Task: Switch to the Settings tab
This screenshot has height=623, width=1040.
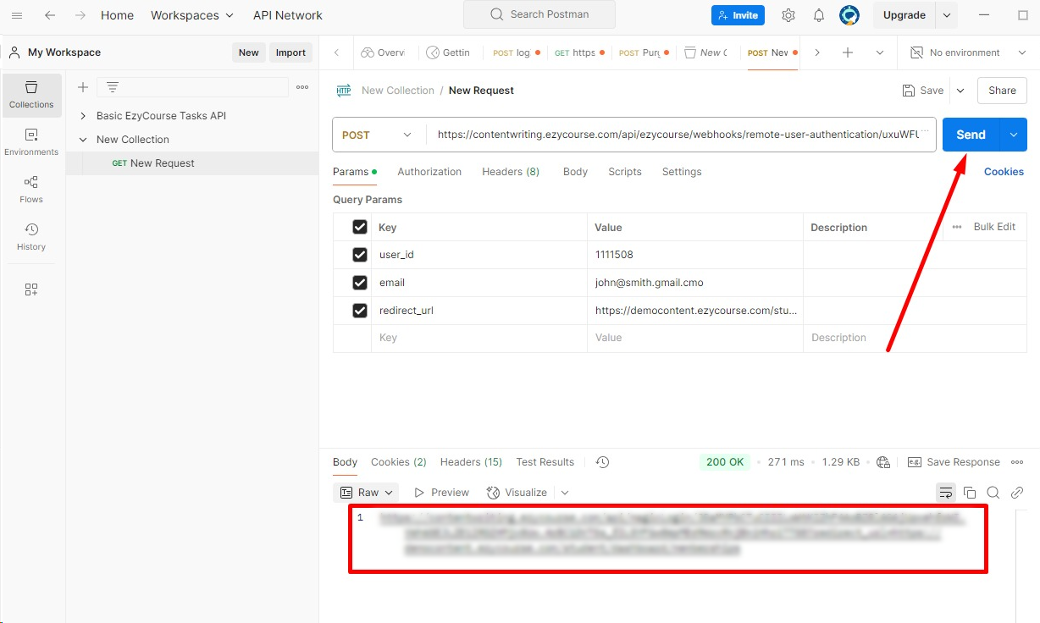Action: point(682,172)
